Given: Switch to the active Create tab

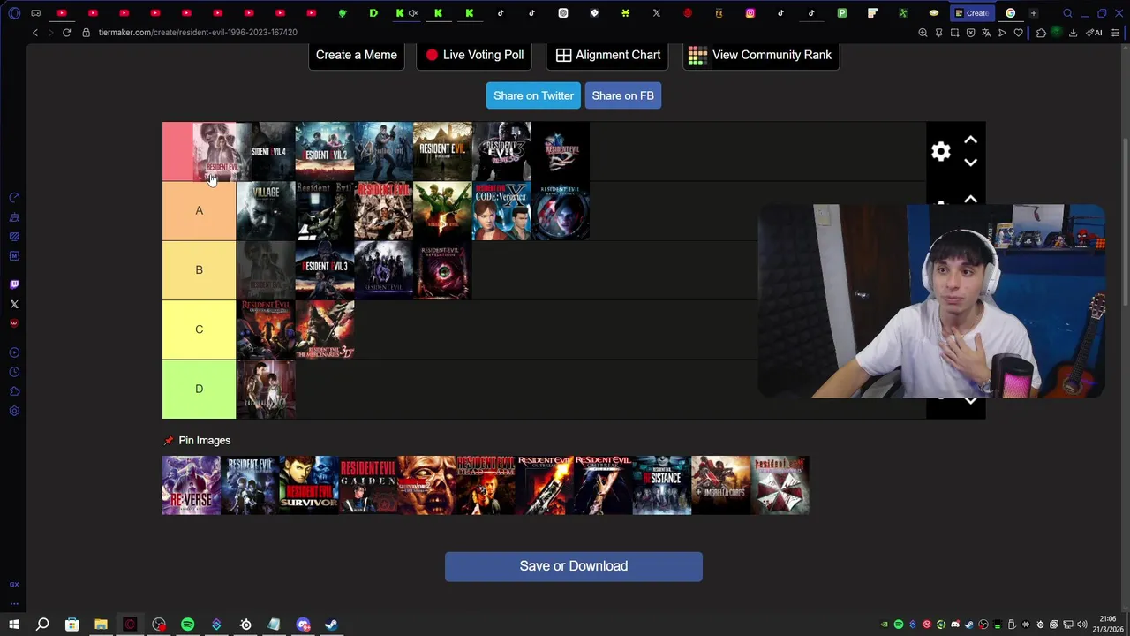Looking at the screenshot, I should 972,13.
